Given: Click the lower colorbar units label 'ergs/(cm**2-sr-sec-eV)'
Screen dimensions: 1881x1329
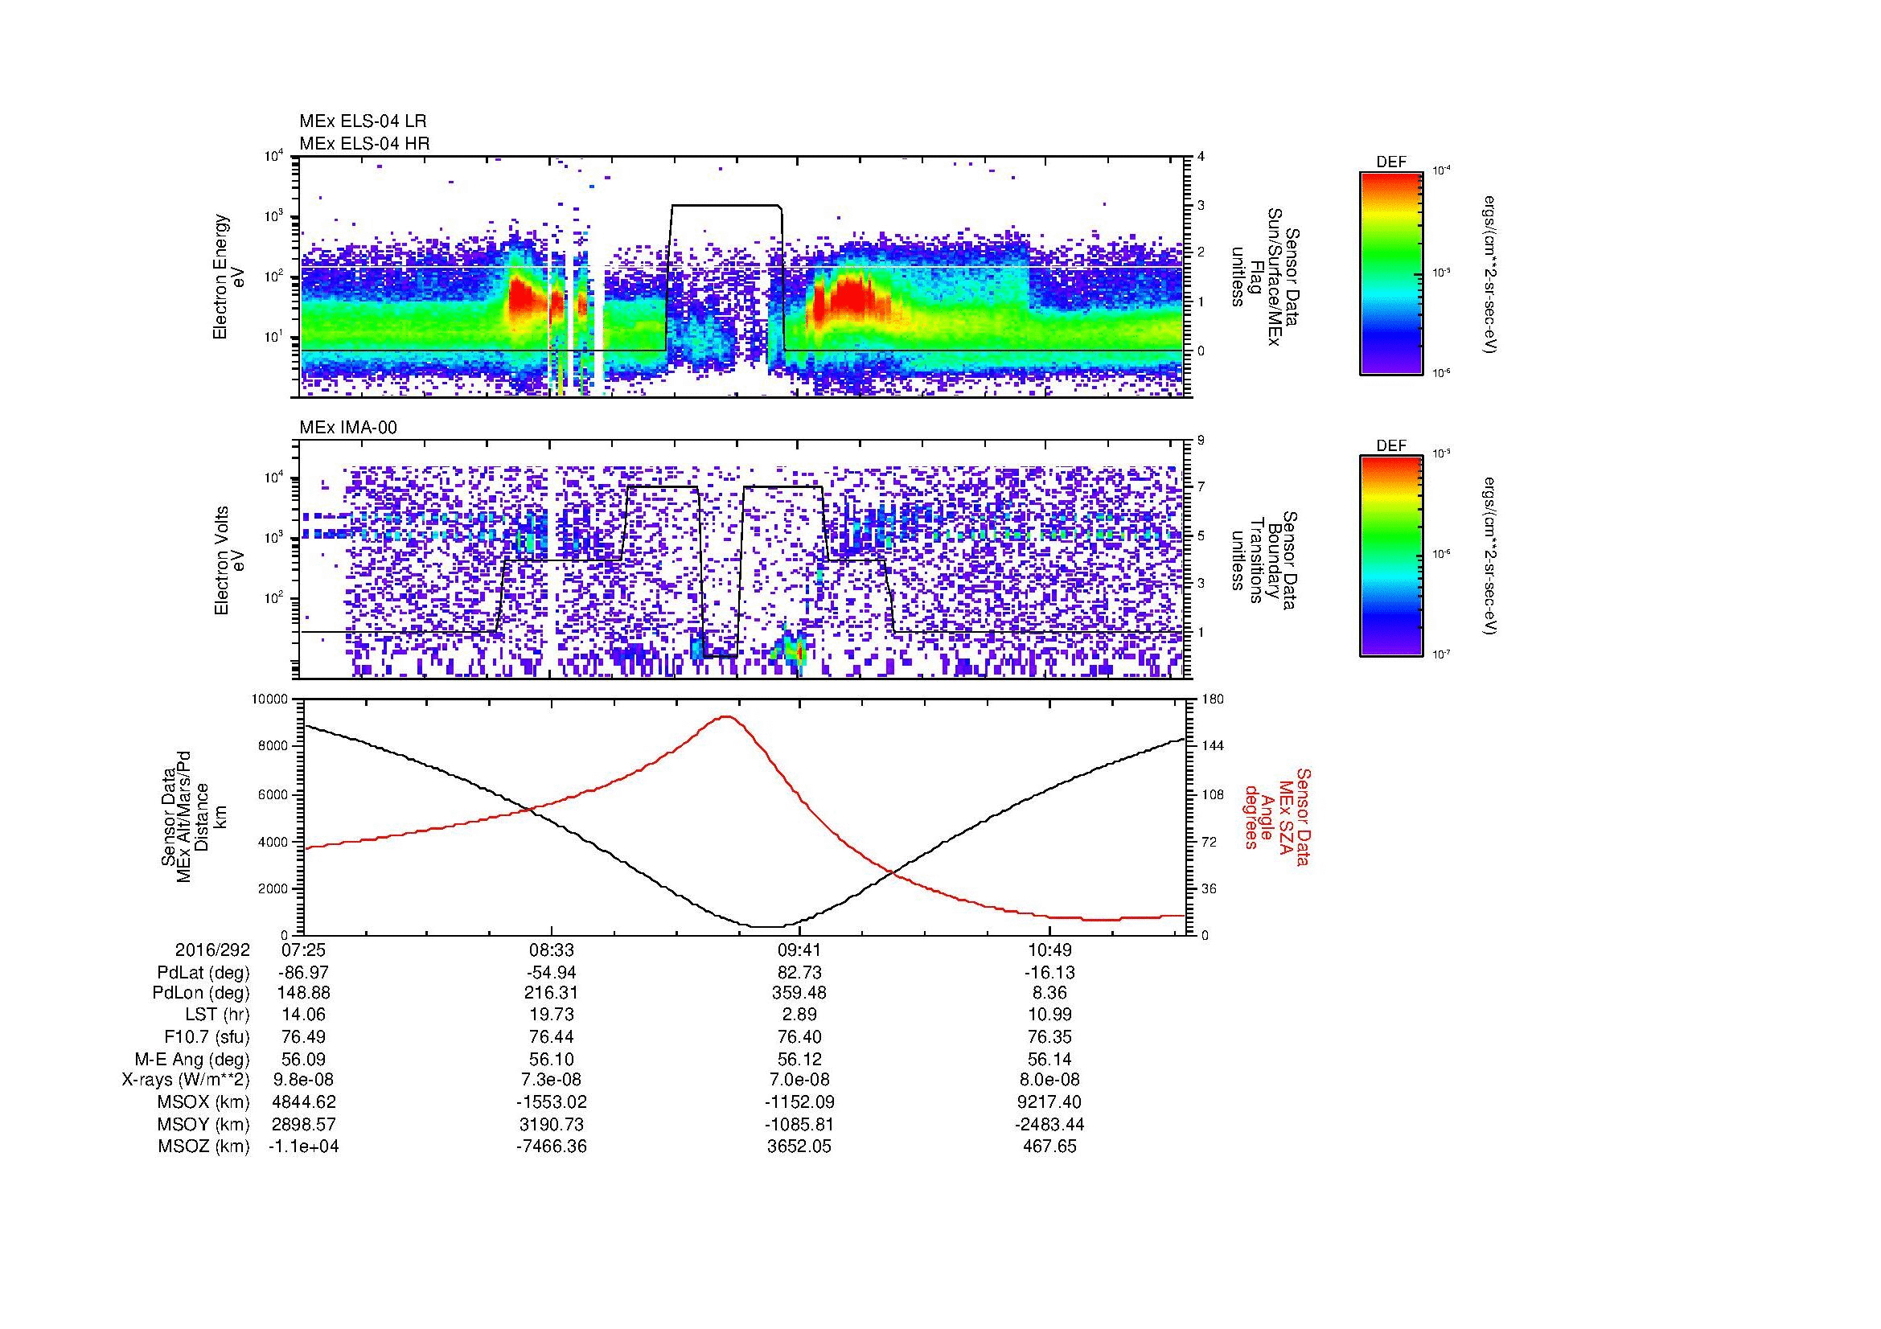Looking at the screenshot, I should click(1489, 558).
